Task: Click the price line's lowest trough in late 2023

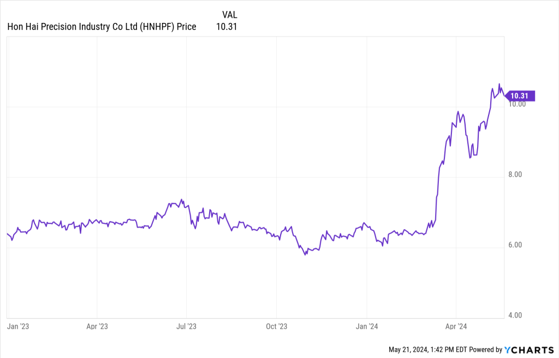Action: tap(305, 255)
